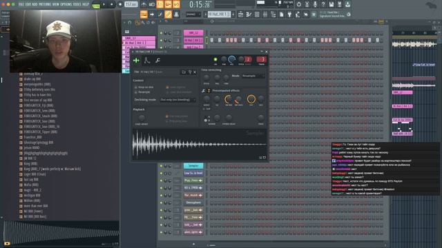Open the HELP menu
The height and width of the screenshot is (248, 442).
[86, 4]
